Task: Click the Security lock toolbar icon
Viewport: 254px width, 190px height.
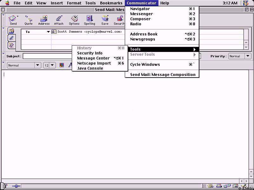Action: coord(120,19)
